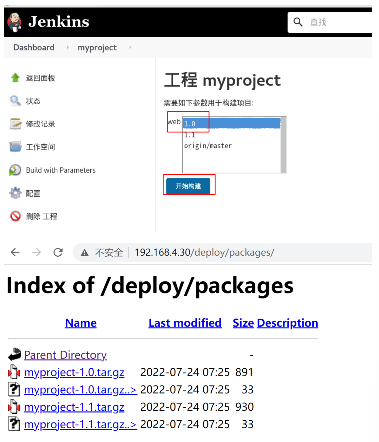379x442 pixels.
Task: Click the Parent Directory back-arrow icon
Action: coord(15,355)
